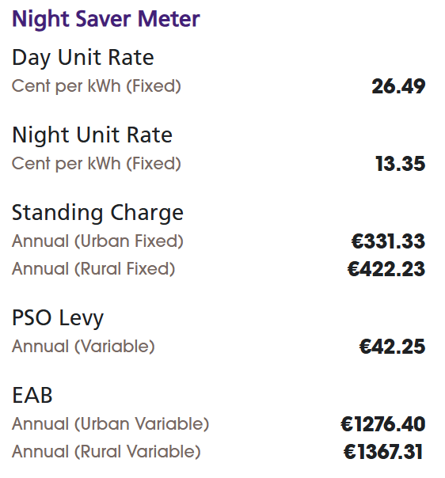
Task: Click the €331.33 urban standing charge
Action: pyautogui.click(x=388, y=241)
